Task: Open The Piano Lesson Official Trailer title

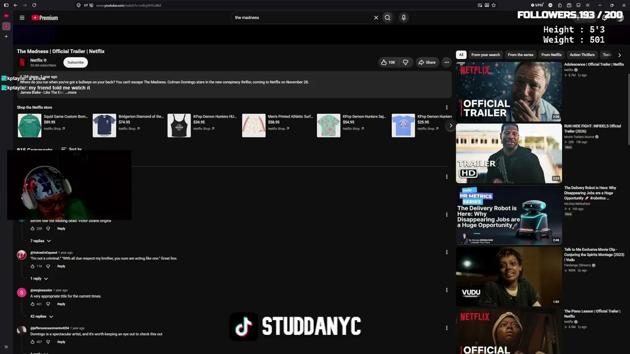Action: 592,314
